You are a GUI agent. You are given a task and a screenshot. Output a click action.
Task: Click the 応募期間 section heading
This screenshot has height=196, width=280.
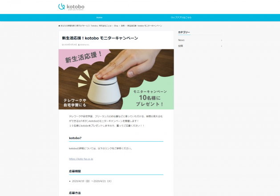point(75,171)
